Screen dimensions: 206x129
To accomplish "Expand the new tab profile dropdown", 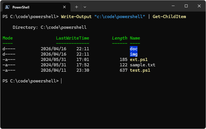I will pos(85,7).
